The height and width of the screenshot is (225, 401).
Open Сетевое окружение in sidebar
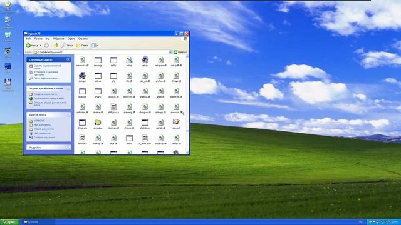44,137
